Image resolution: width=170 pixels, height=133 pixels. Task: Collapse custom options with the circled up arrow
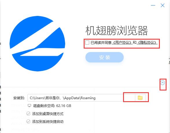coord(162,83)
